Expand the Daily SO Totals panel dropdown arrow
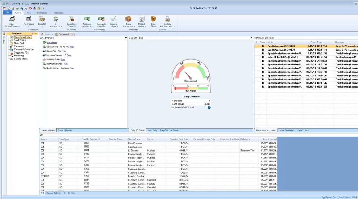 pos(251,38)
